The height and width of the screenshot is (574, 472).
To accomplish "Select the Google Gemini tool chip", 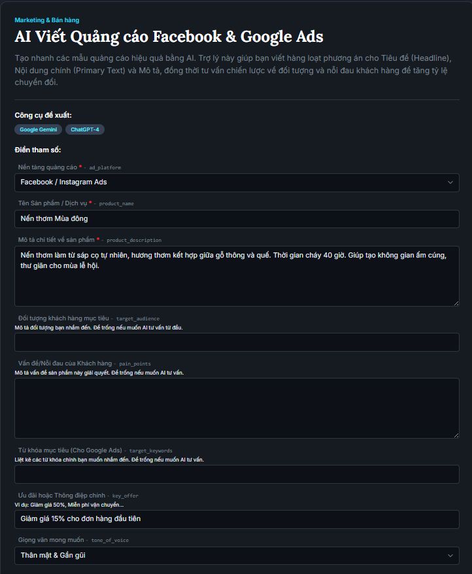I will [x=39, y=129].
